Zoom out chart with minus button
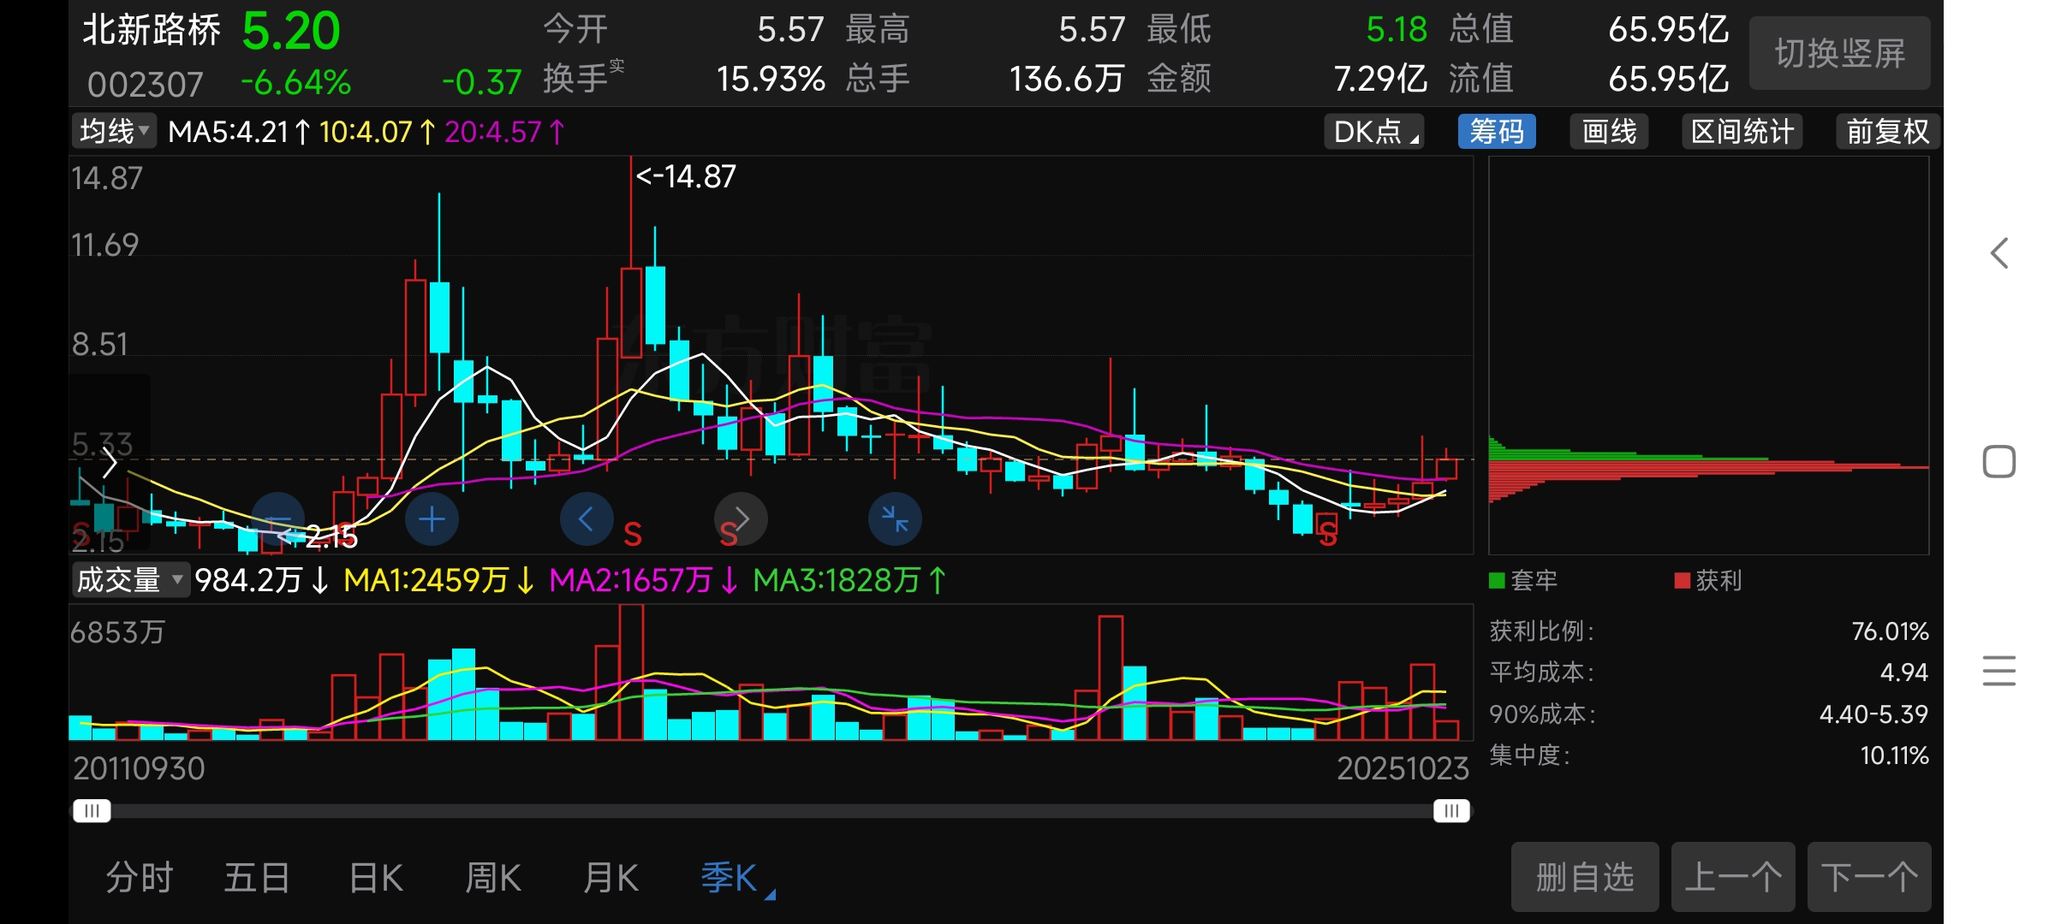 coord(277,519)
